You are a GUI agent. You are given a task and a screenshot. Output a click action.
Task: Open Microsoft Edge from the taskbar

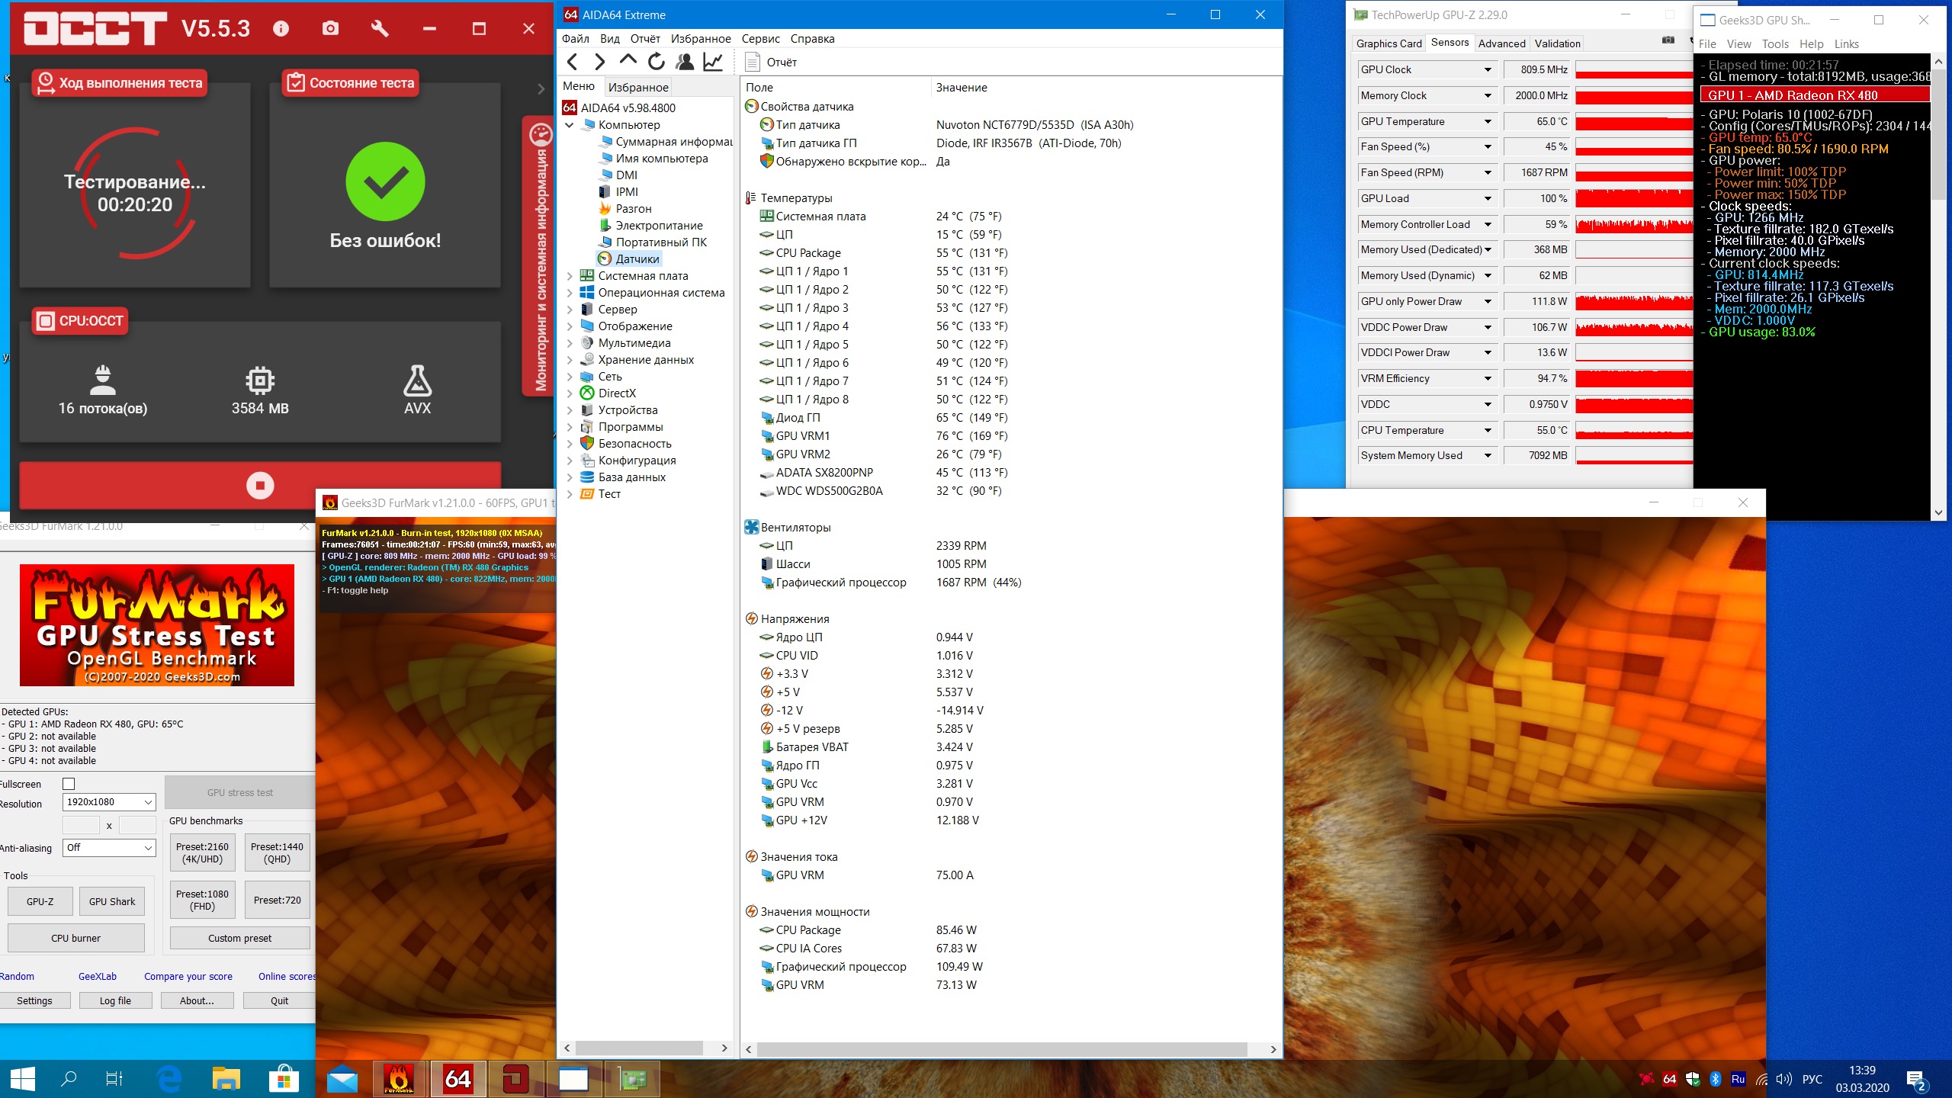click(169, 1079)
